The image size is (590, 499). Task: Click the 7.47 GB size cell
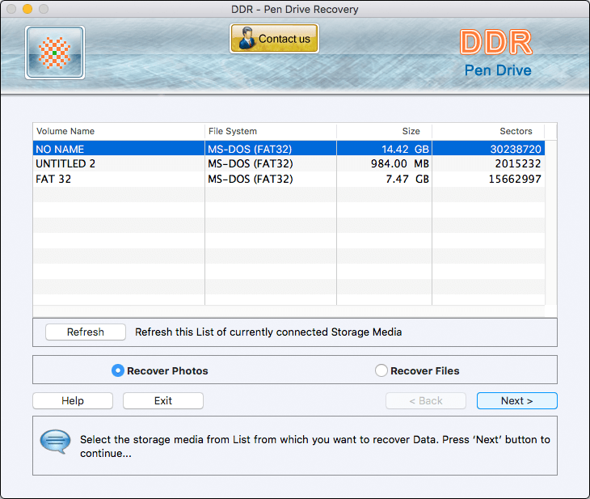[x=384, y=179]
